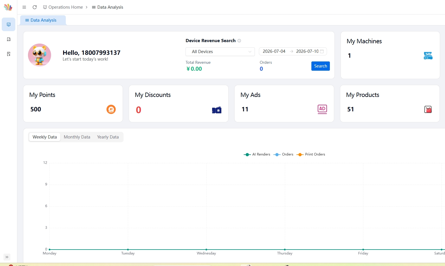The width and height of the screenshot is (445, 266).
Task: Expand the sidebar with double-chevron icon
Action: pos(7,257)
